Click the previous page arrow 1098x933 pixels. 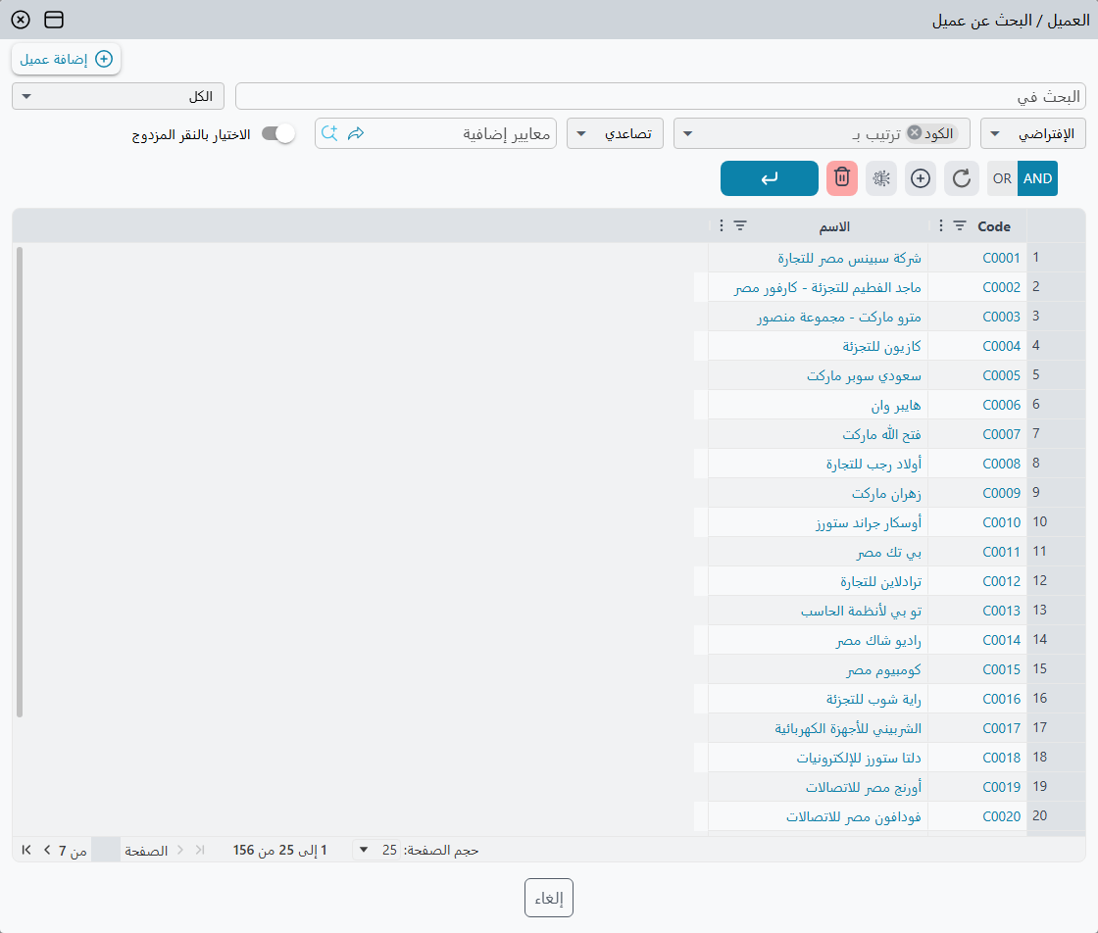pyautogui.click(x=180, y=850)
